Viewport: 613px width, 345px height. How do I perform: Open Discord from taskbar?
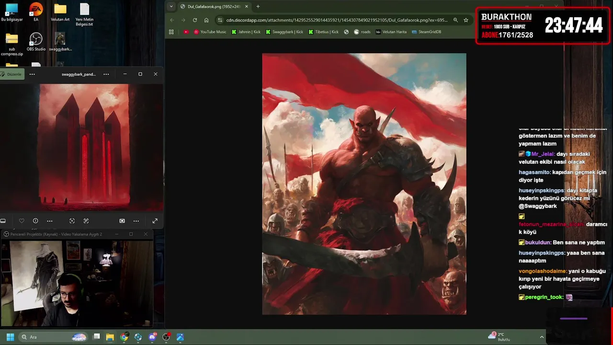[x=152, y=337]
